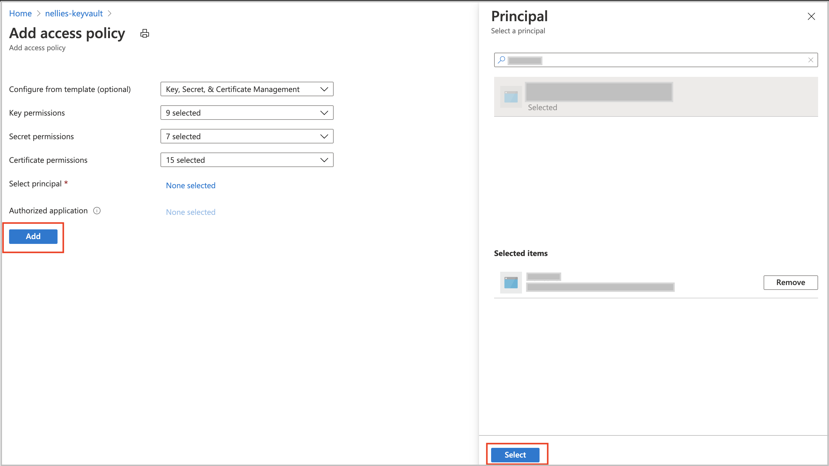Click the principal avatar icon in search results

pos(510,97)
